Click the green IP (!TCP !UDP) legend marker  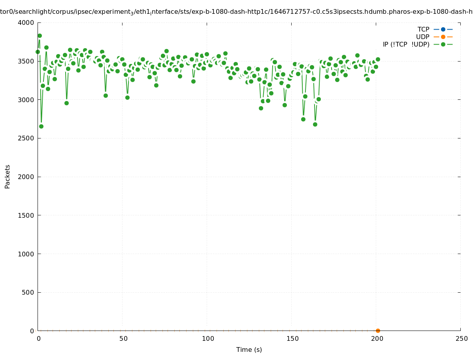point(443,44)
